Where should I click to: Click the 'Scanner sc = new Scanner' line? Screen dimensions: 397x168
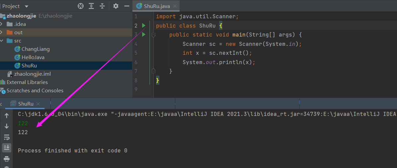pos(242,44)
